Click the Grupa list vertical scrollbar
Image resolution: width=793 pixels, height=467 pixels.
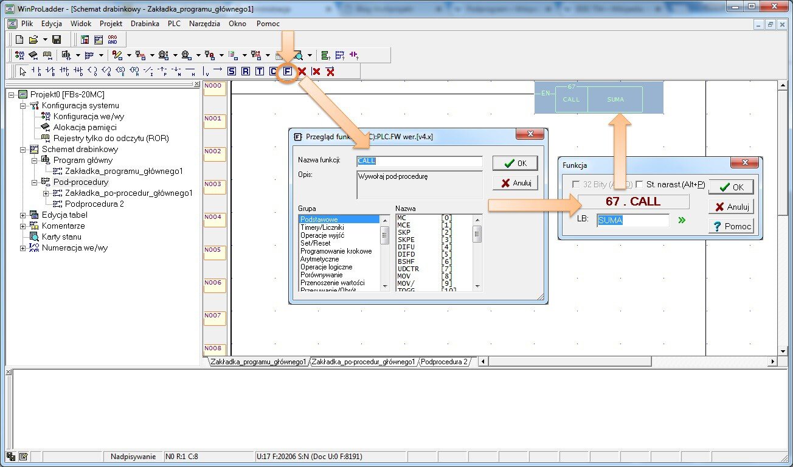pyautogui.click(x=384, y=252)
